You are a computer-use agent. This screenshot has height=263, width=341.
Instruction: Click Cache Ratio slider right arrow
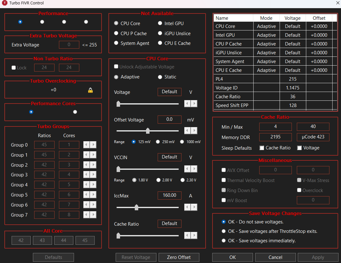click(x=194, y=235)
